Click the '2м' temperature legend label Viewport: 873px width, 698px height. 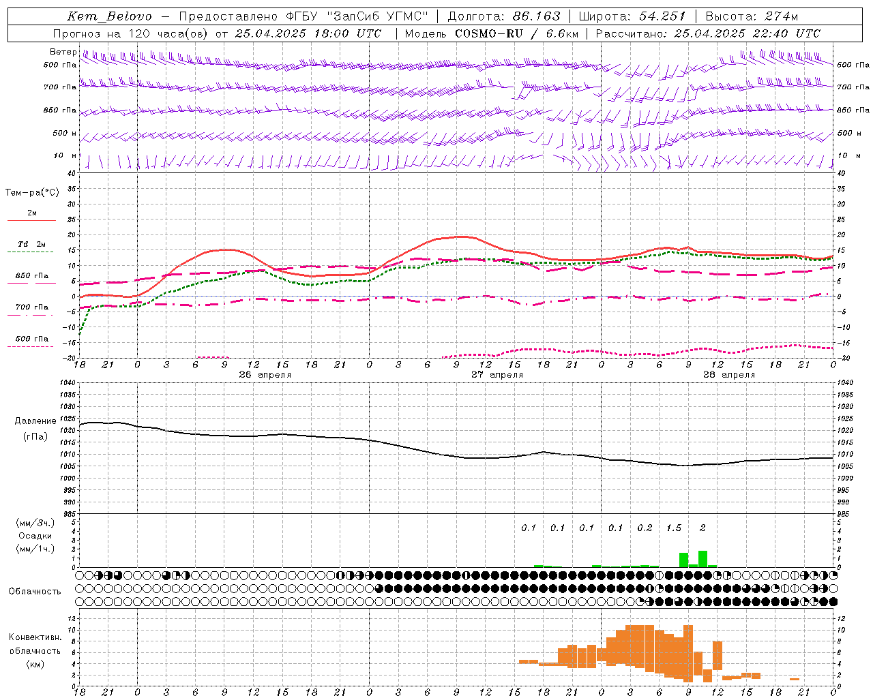tap(32, 213)
